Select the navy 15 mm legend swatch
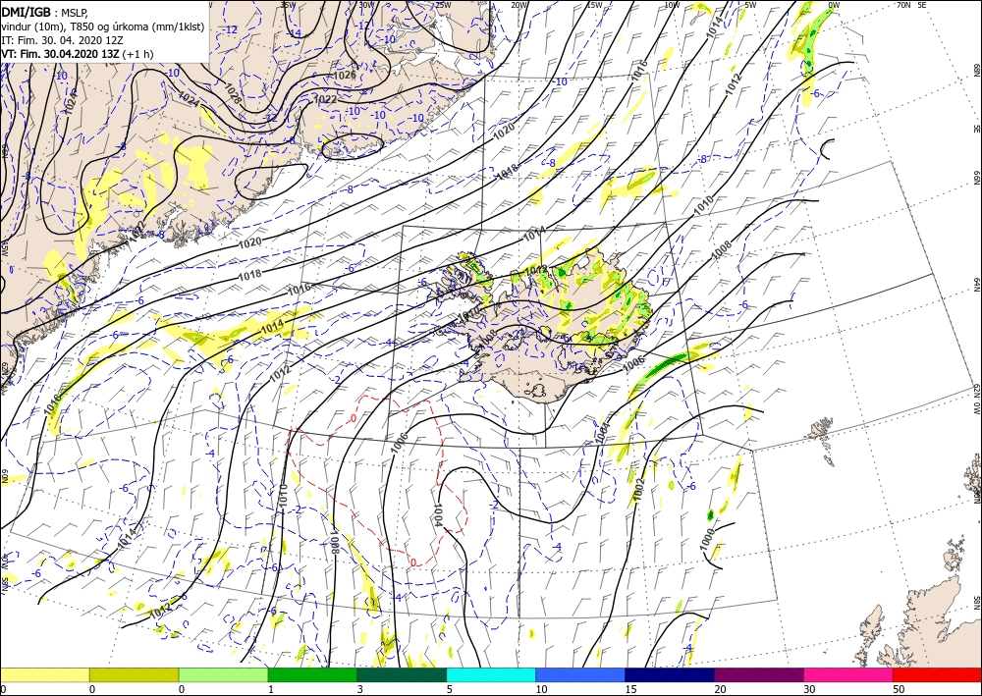 click(x=670, y=674)
